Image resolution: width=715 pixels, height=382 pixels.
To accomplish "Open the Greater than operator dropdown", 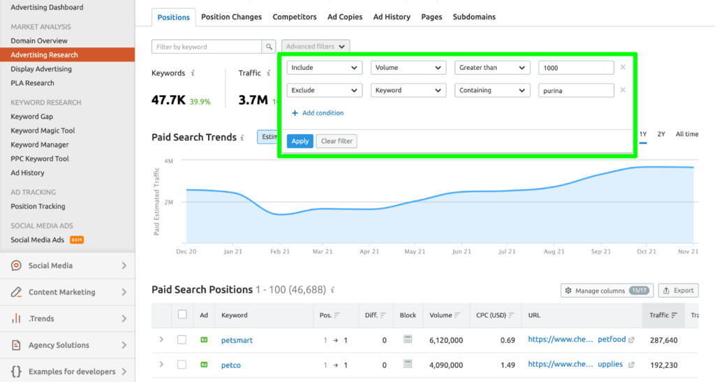I will pyautogui.click(x=492, y=68).
